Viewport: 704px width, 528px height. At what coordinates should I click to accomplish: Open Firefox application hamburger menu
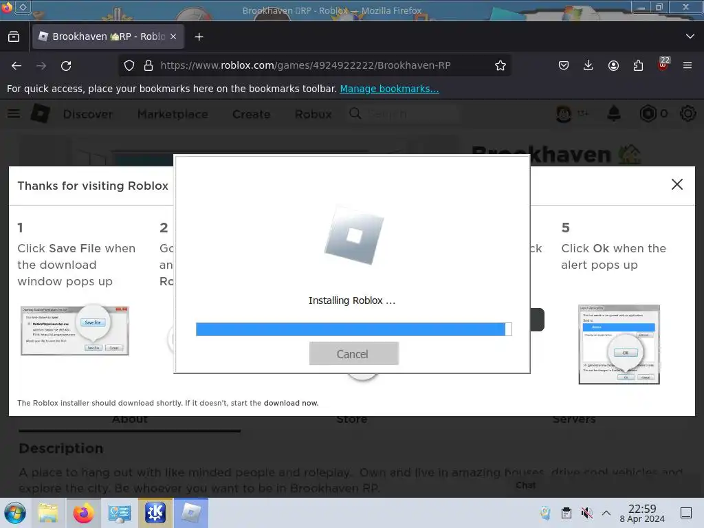coord(687,65)
